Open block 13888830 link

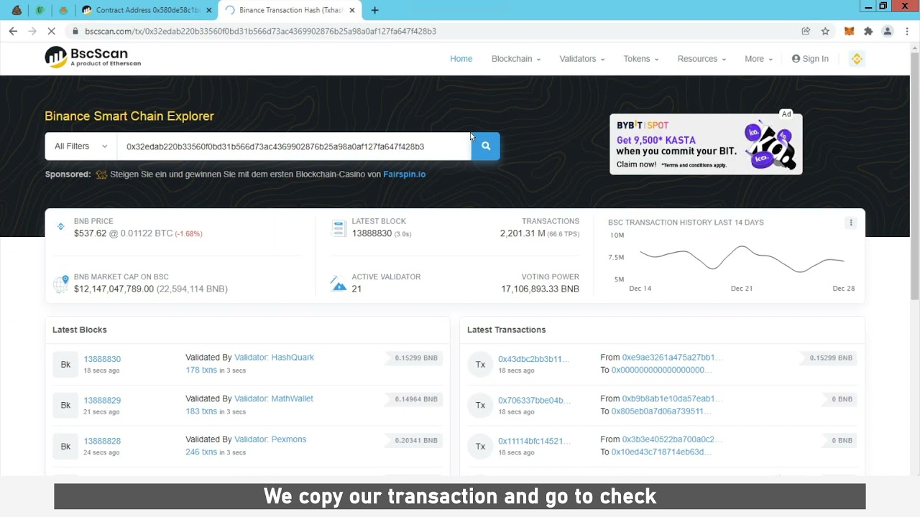[x=102, y=359]
